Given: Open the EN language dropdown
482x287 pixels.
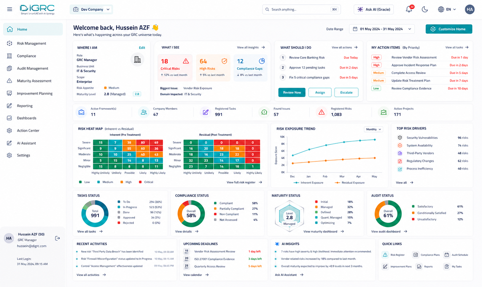Looking at the screenshot, I should pos(447,9).
